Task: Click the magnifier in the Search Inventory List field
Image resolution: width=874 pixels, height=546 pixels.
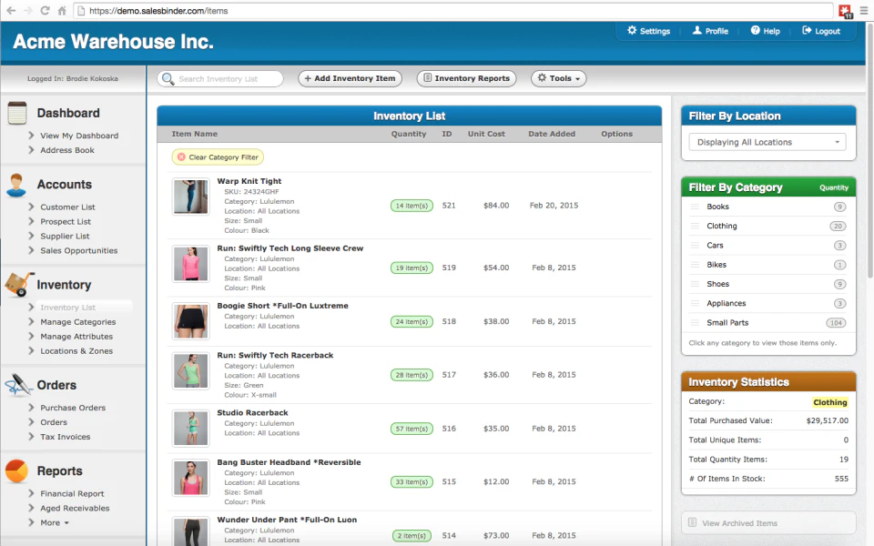Action: (x=167, y=78)
